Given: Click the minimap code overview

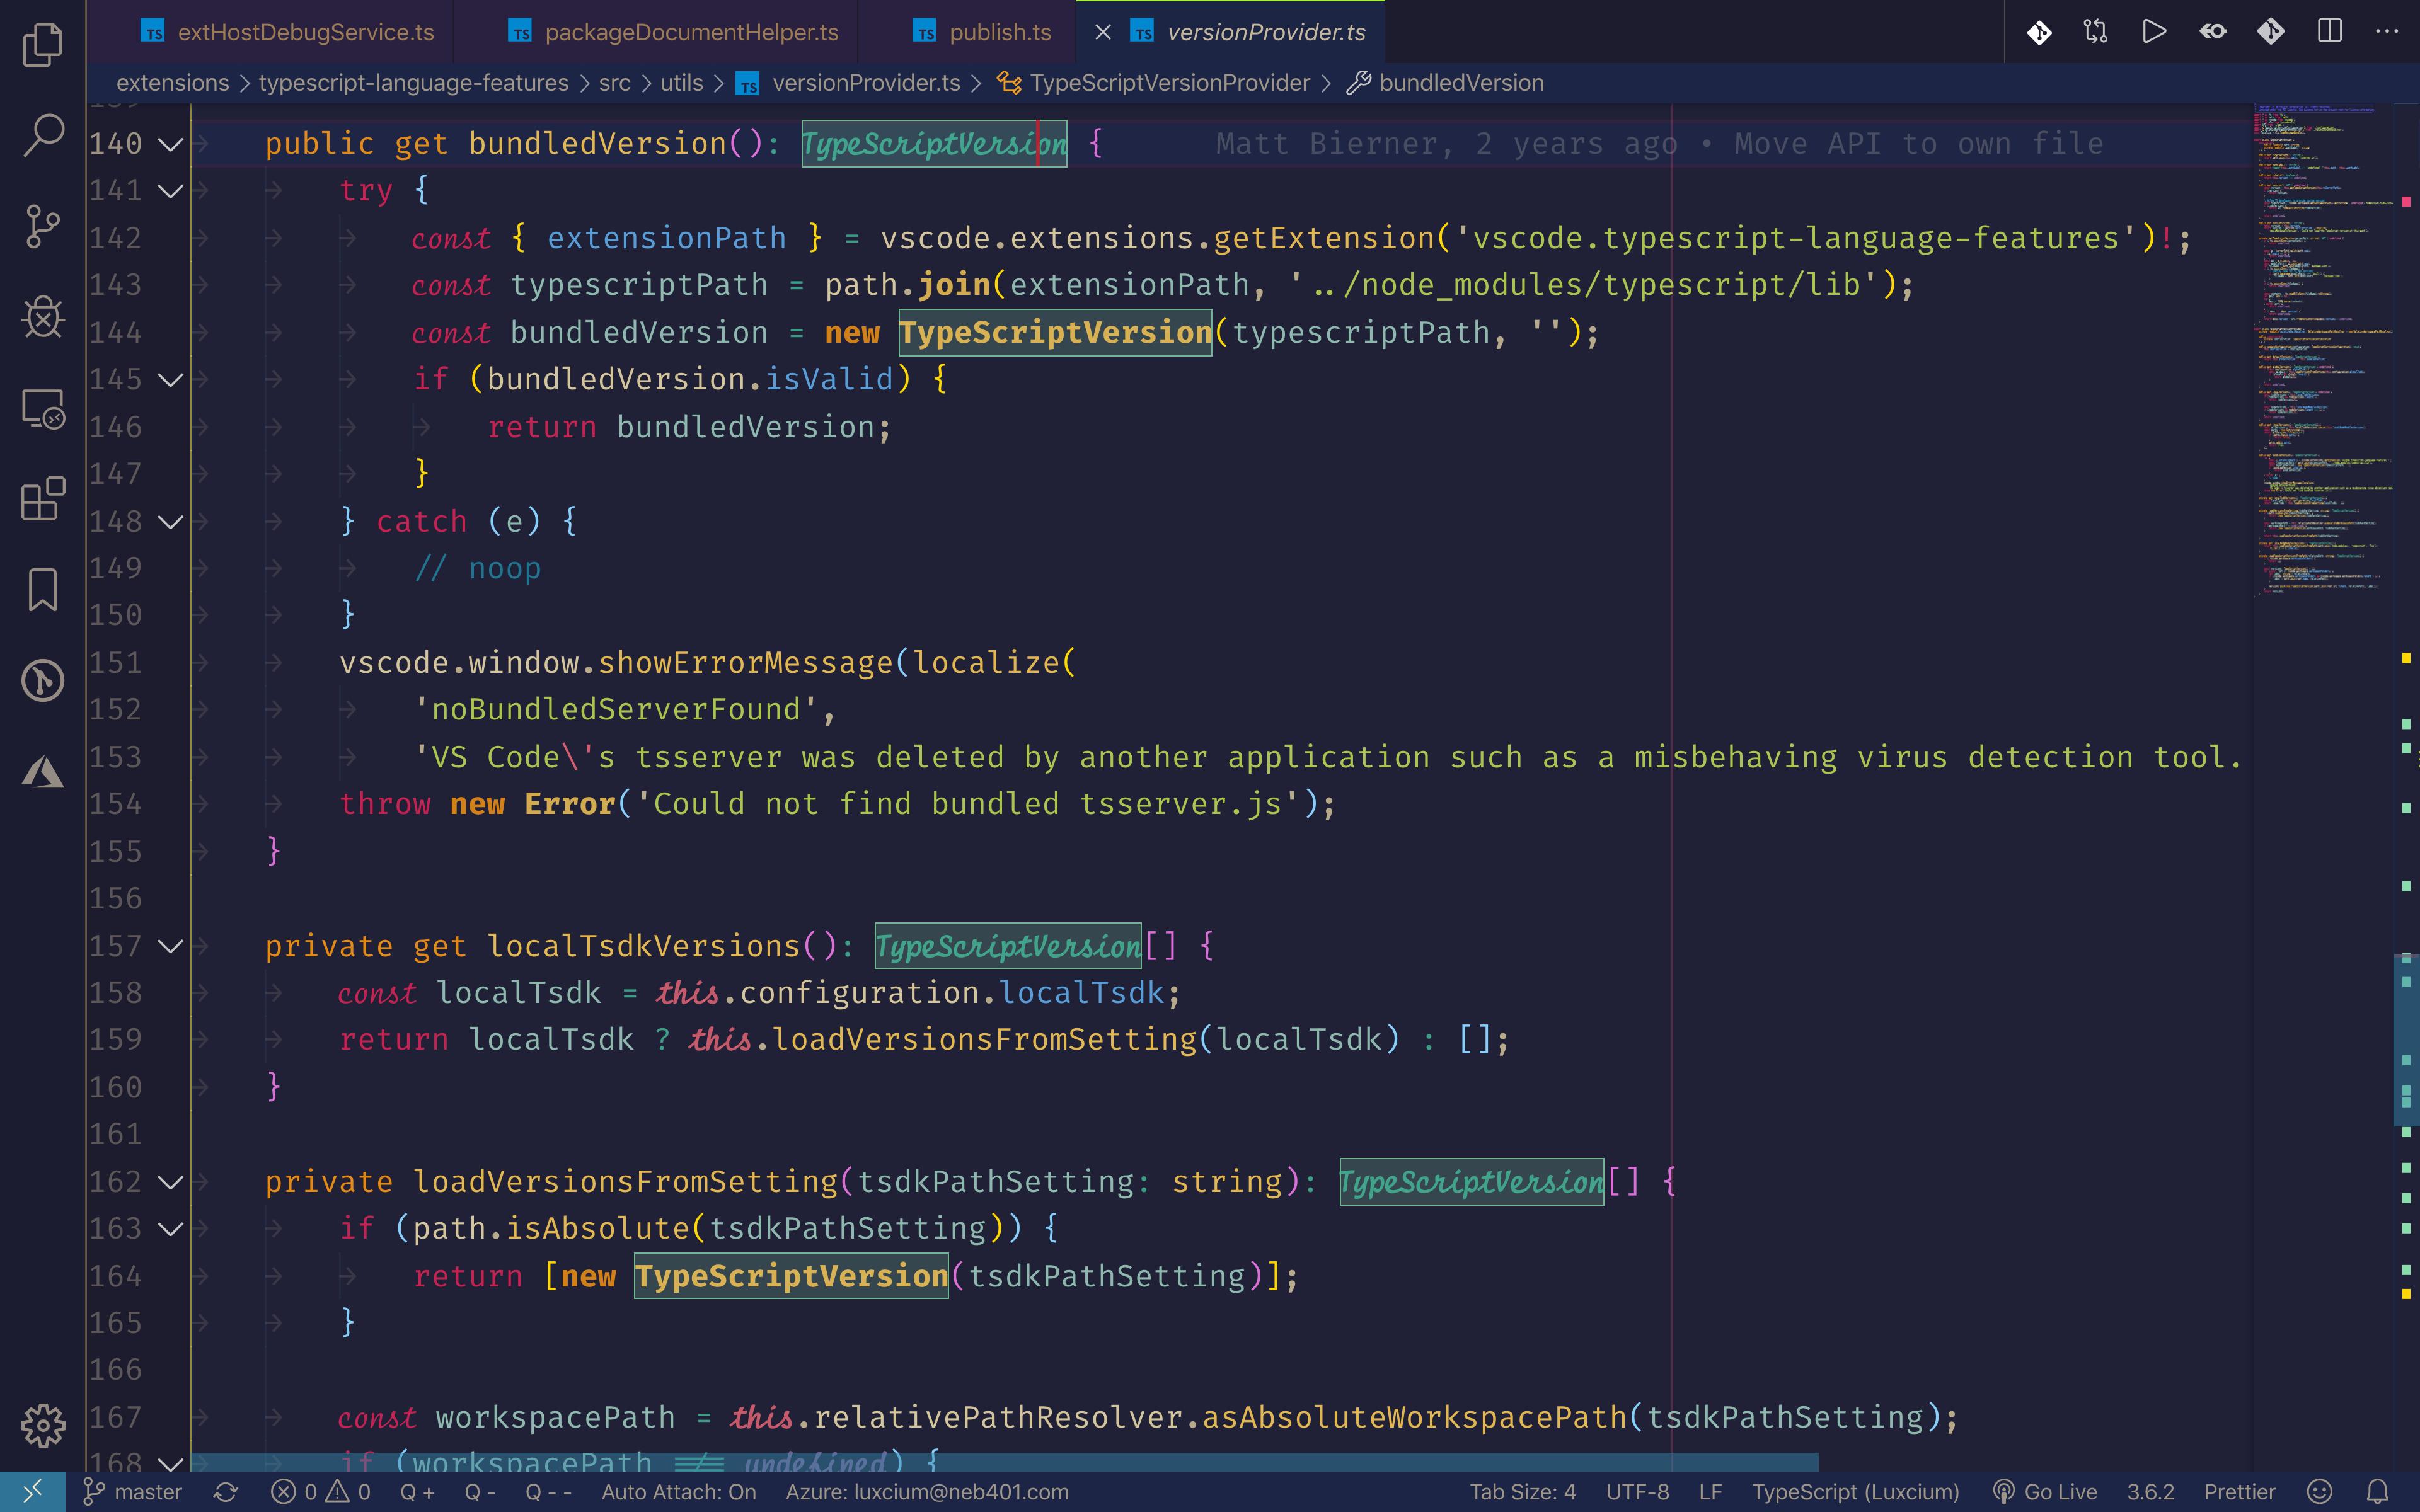Looking at the screenshot, I should (2320, 350).
